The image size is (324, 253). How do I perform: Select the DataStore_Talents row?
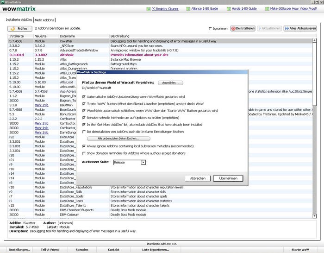[x=160, y=205]
